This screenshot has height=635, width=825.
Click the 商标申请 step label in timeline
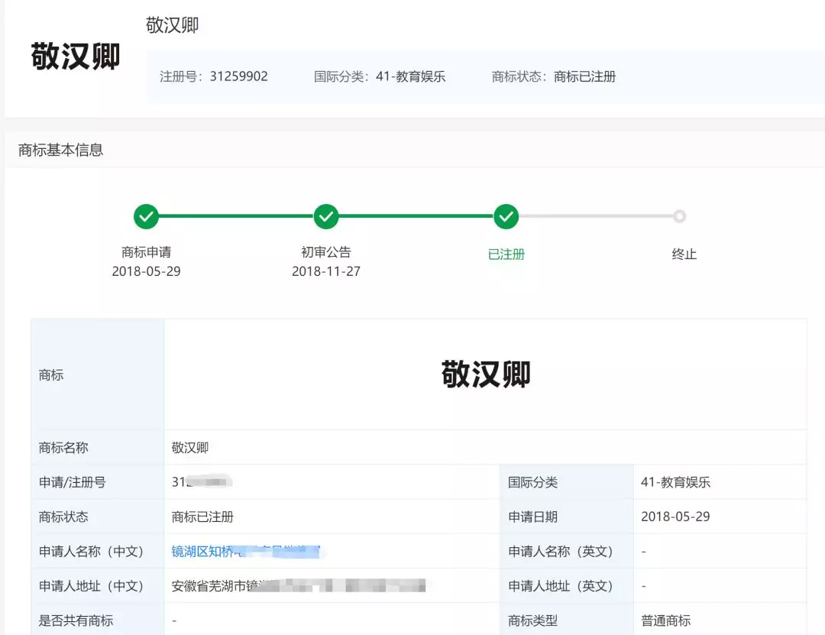click(146, 252)
